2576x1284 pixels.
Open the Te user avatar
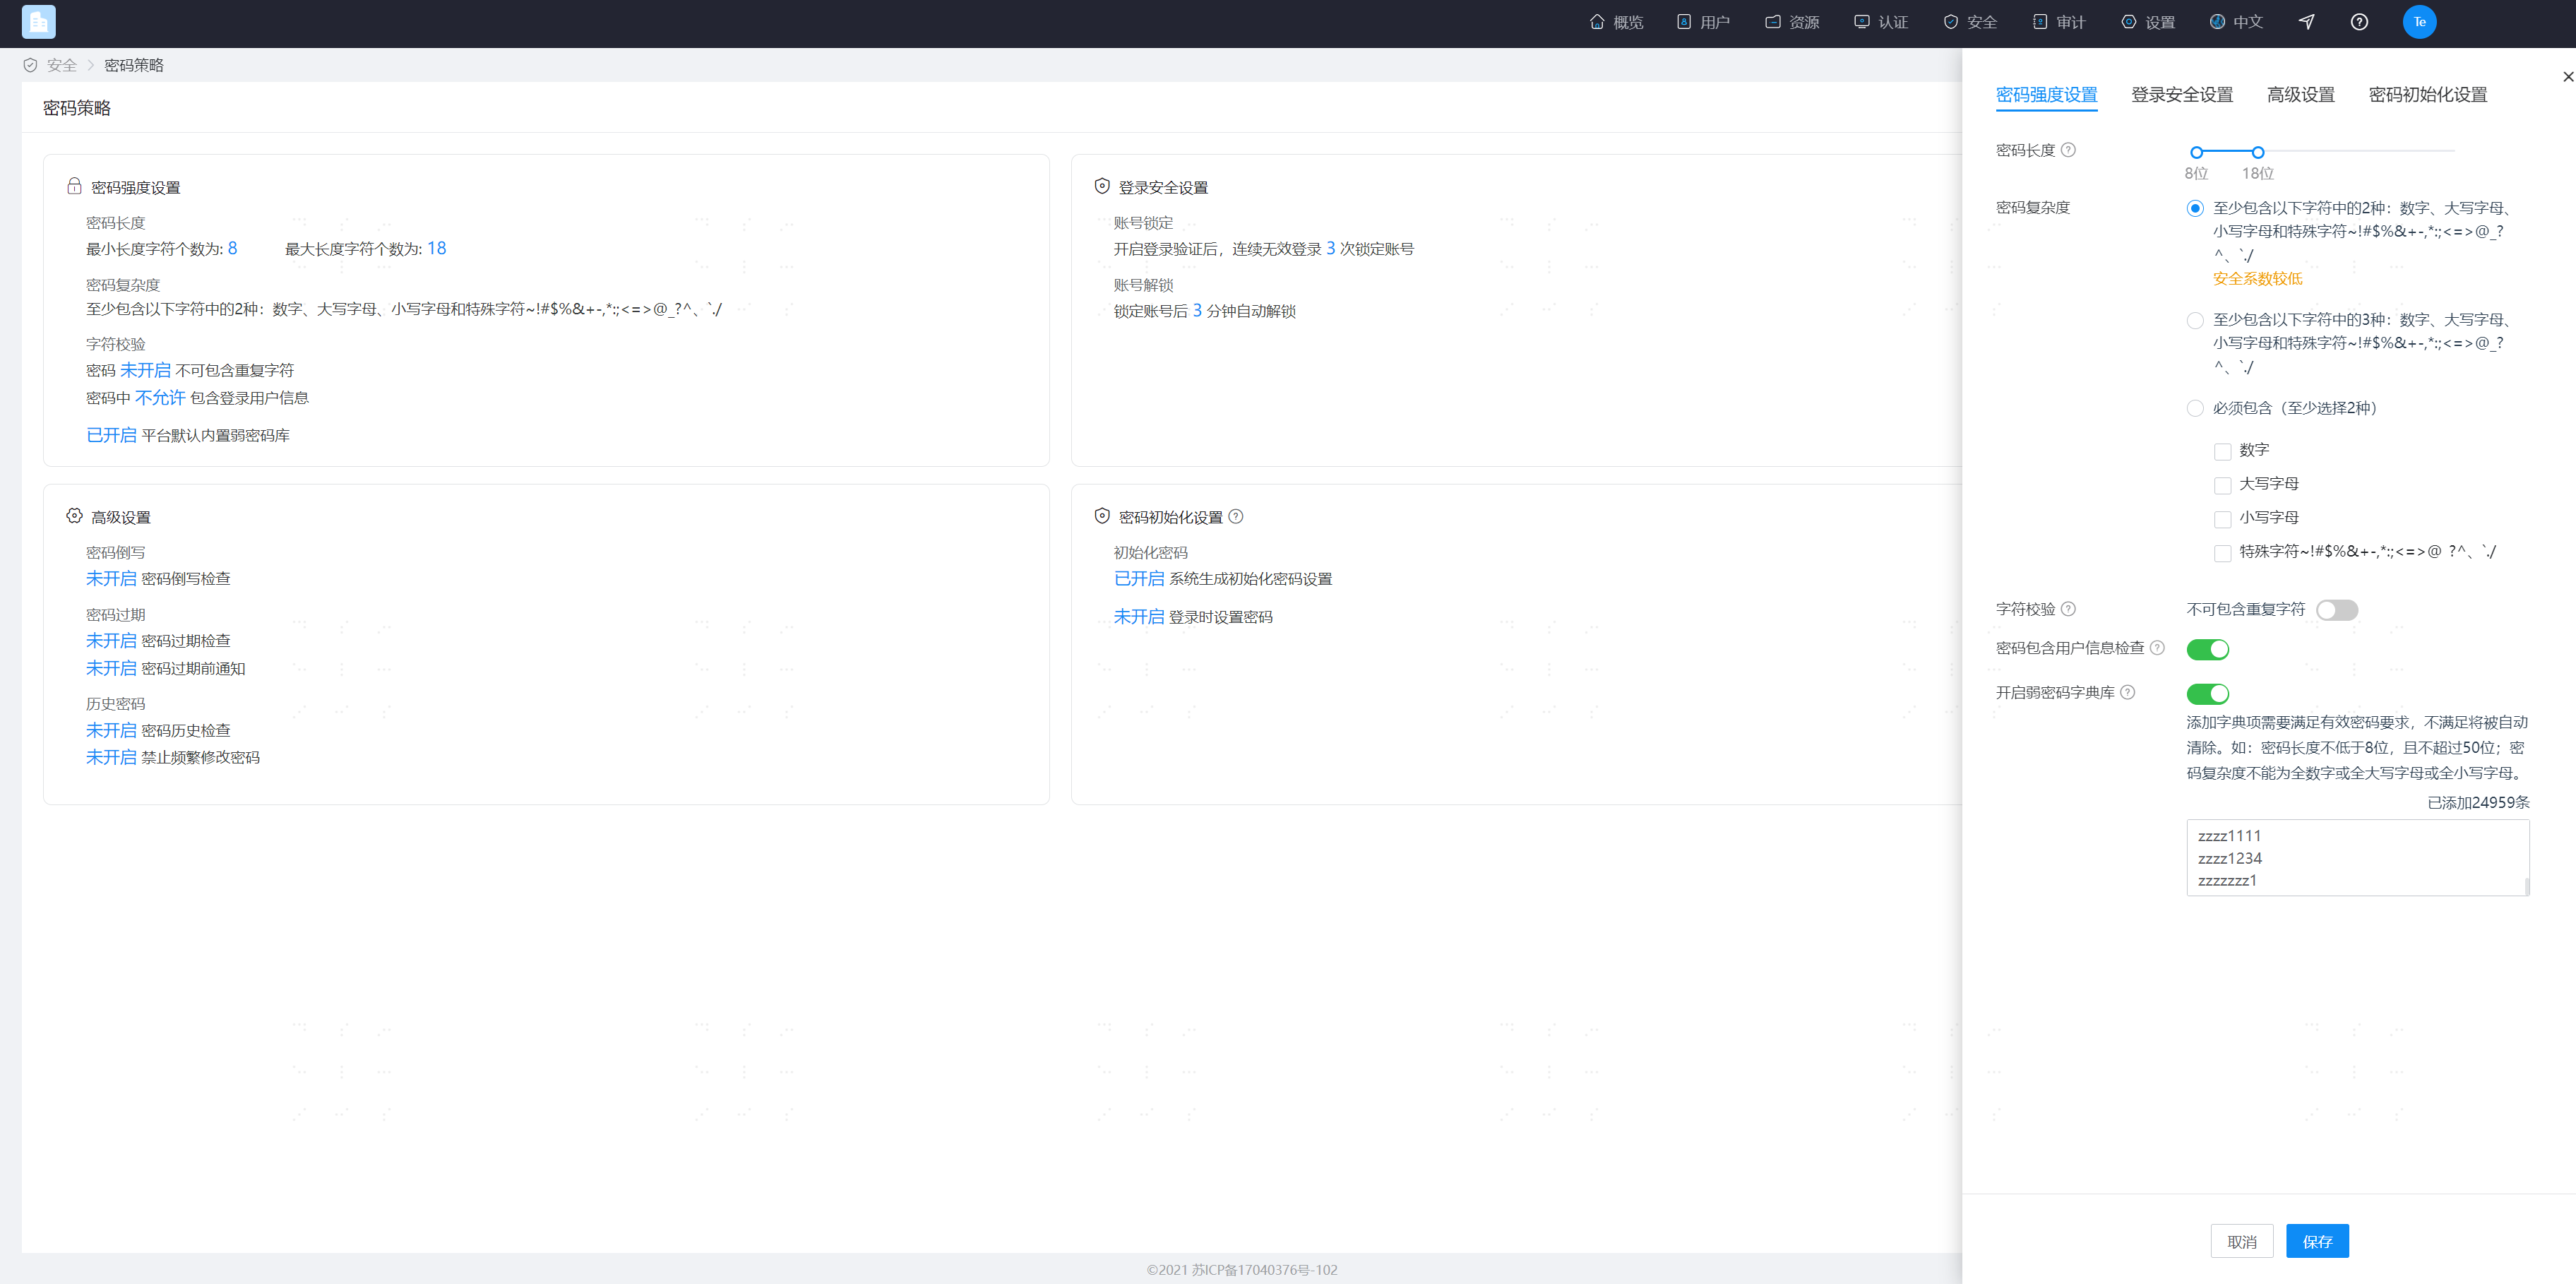click(2419, 22)
